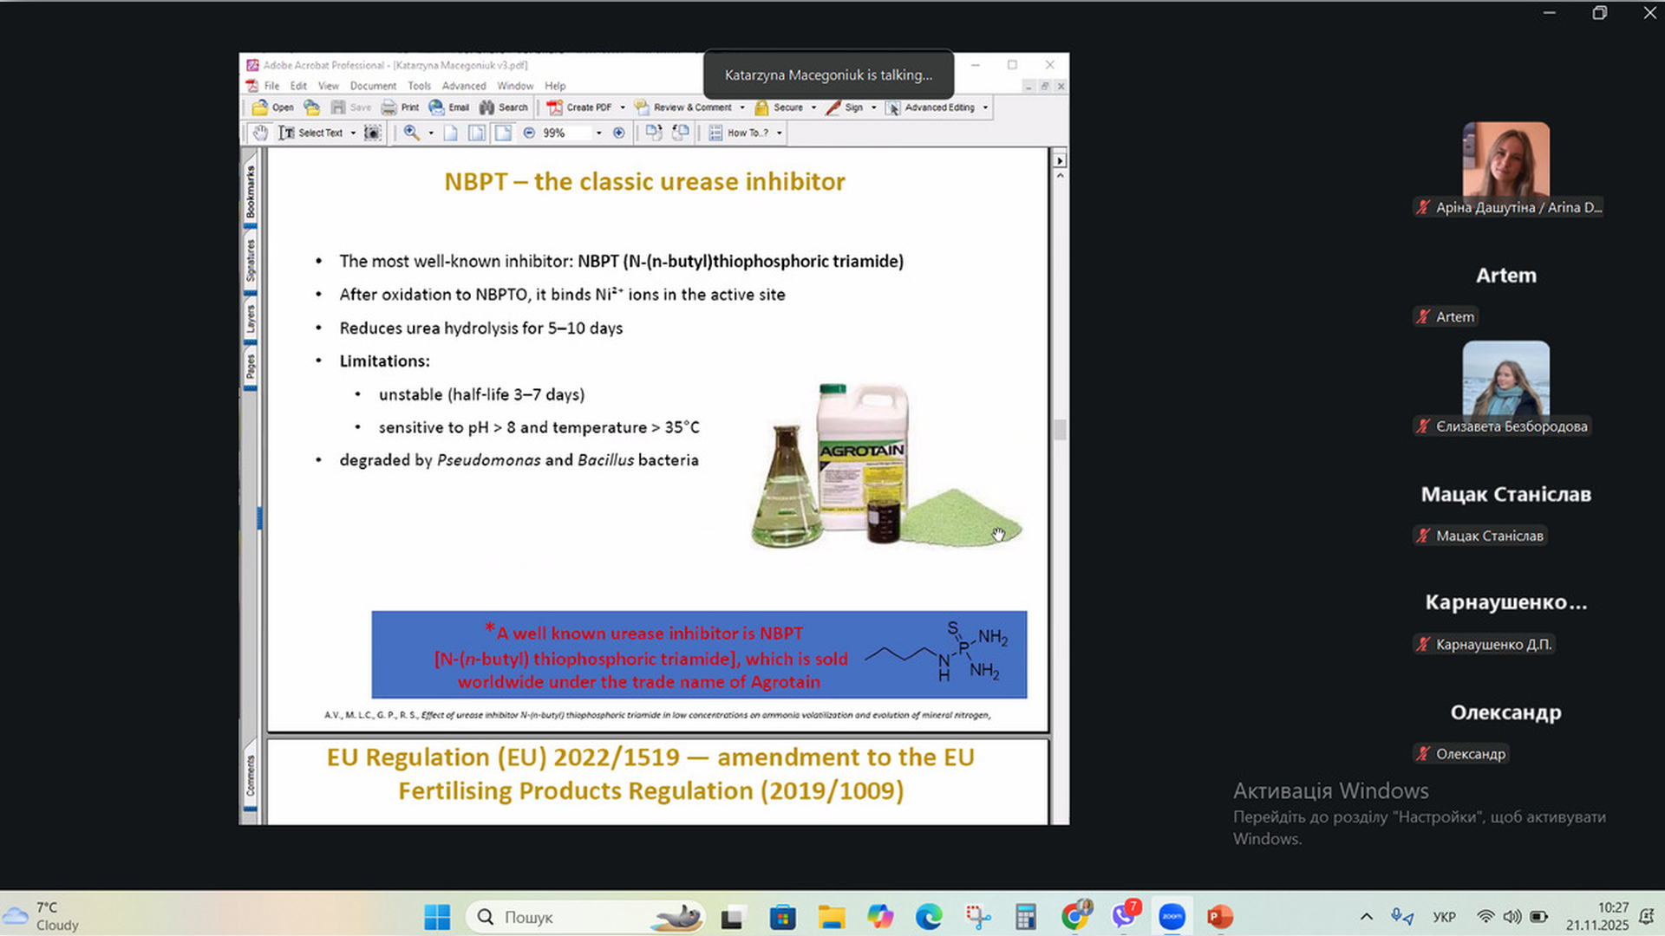The height and width of the screenshot is (936, 1665).
Task: Click the Rotate Clockwise page icon
Action: (654, 133)
